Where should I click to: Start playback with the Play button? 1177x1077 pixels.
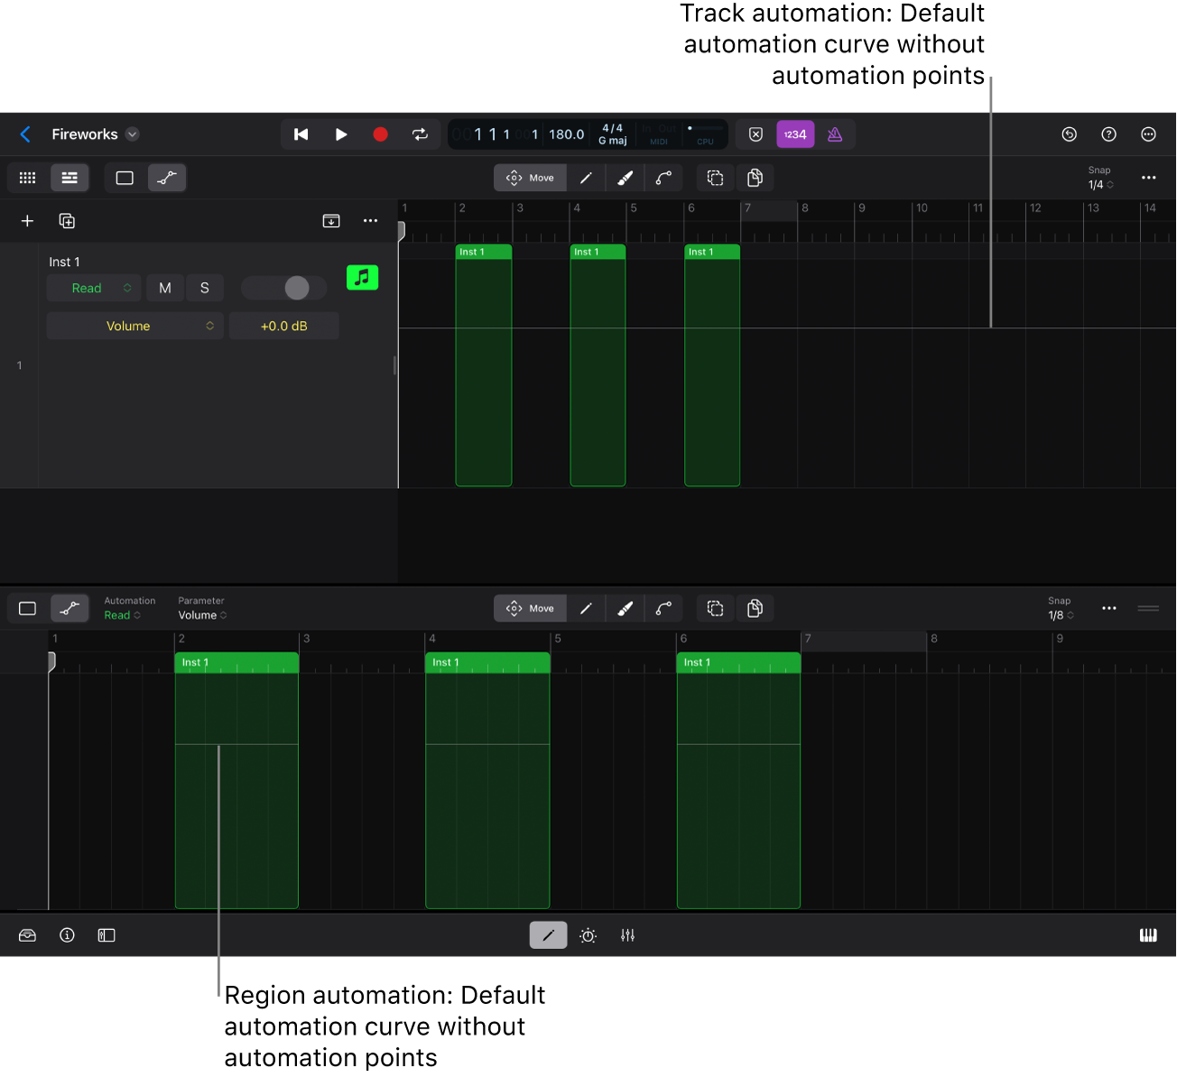(341, 134)
